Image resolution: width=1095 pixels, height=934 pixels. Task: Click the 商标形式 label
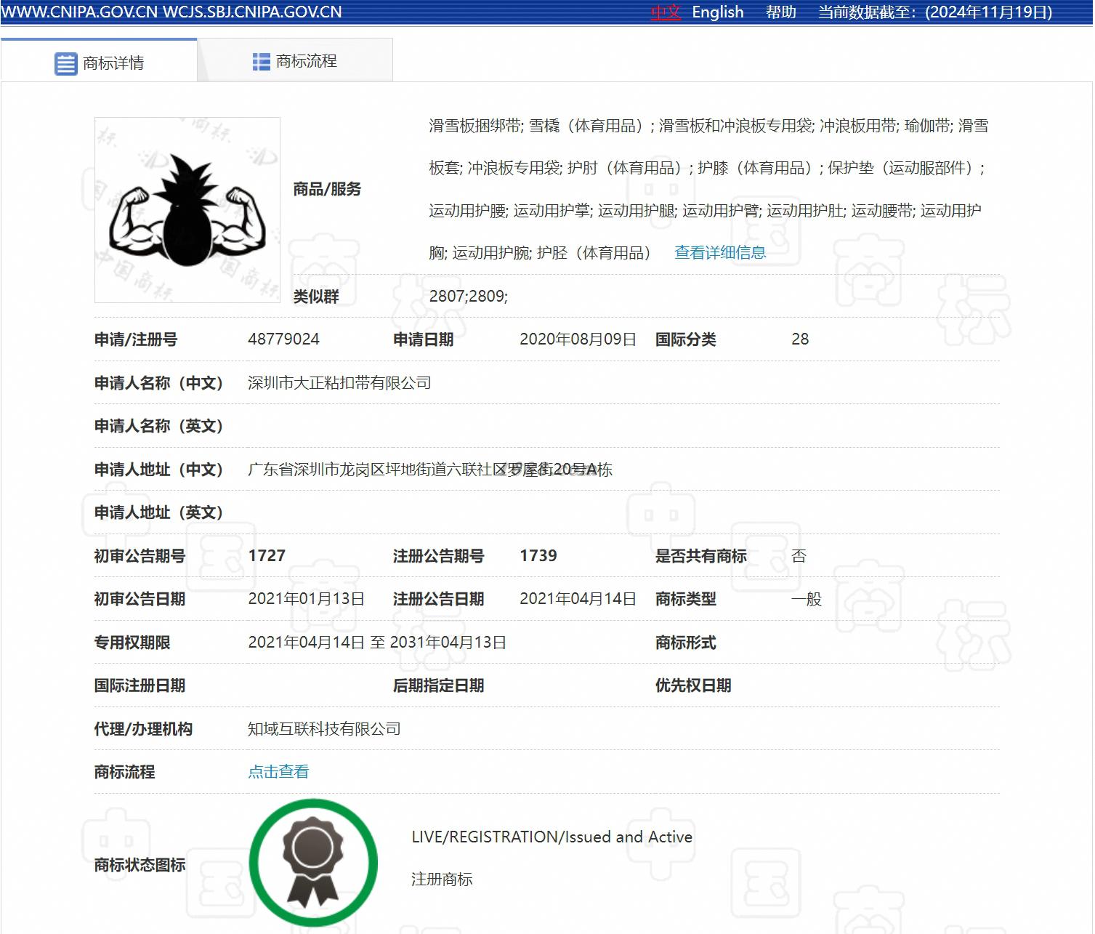686,643
